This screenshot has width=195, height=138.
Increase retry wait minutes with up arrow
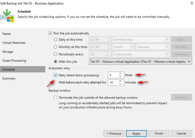pyautogui.click(x=120, y=81)
